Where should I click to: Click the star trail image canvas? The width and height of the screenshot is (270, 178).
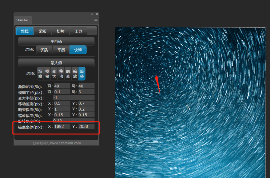(x=190, y=103)
